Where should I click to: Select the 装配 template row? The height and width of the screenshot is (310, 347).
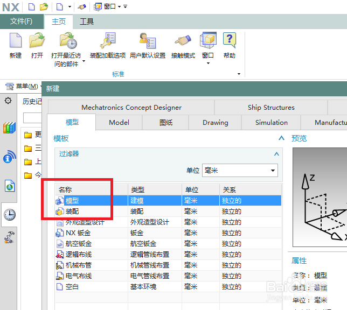point(168,212)
